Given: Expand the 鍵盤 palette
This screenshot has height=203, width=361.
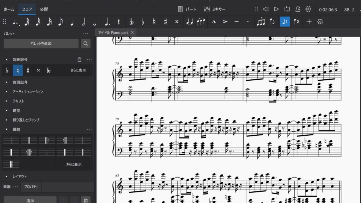Looking at the screenshot, I should [x=6, y=110].
